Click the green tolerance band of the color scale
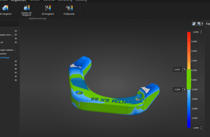210x137 pixels. pos(189,79)
